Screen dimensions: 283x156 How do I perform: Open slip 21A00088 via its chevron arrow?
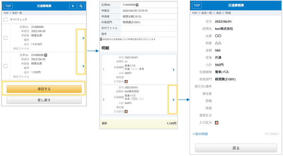(x=83, y=66)
